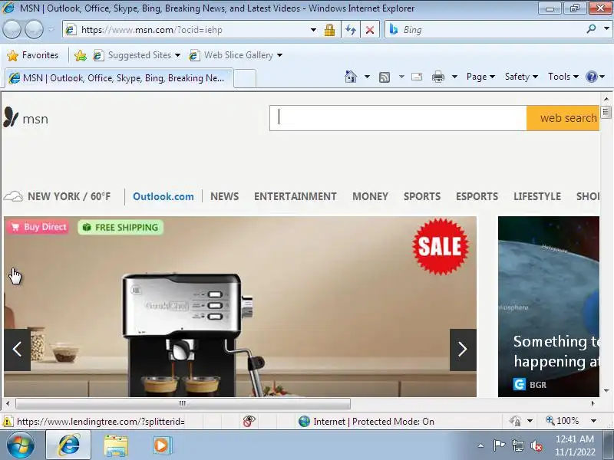Viewport: 614px width, 460px height.
Task: Open the Outlook.com link
Action: pos(163,196)
